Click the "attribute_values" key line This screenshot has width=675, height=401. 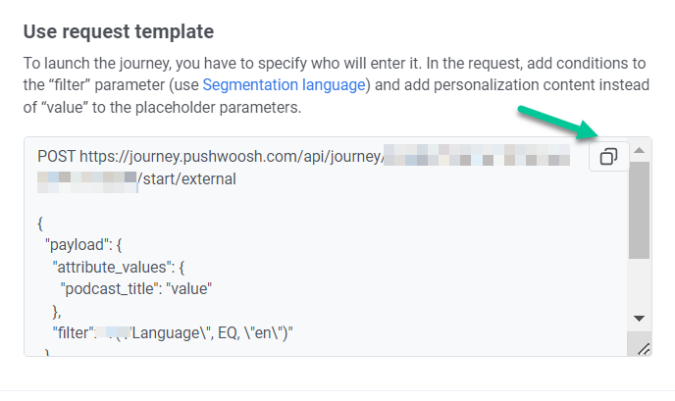tap(118, 266)
